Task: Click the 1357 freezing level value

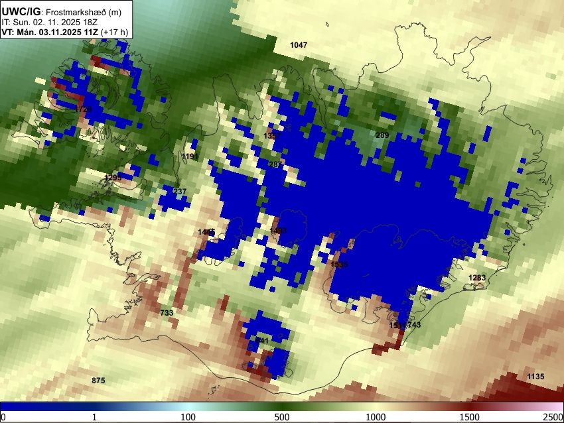Action: tap(272, 136)
